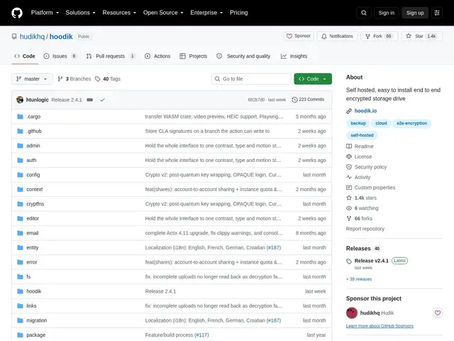Open the Readme link in About

pyautogui.click(x=360, y=146)
